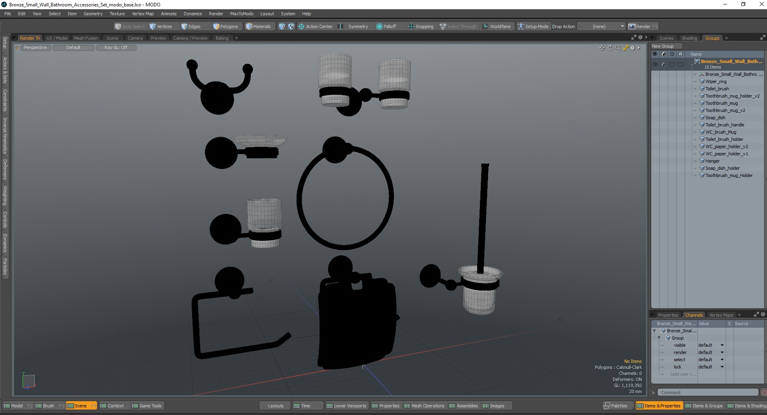
Task: Click the eye visibility column header
Action: (x=655, y=54)
